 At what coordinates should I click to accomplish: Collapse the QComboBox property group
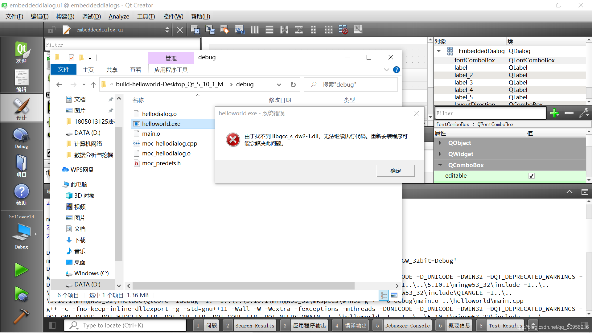tap(440, 165)
